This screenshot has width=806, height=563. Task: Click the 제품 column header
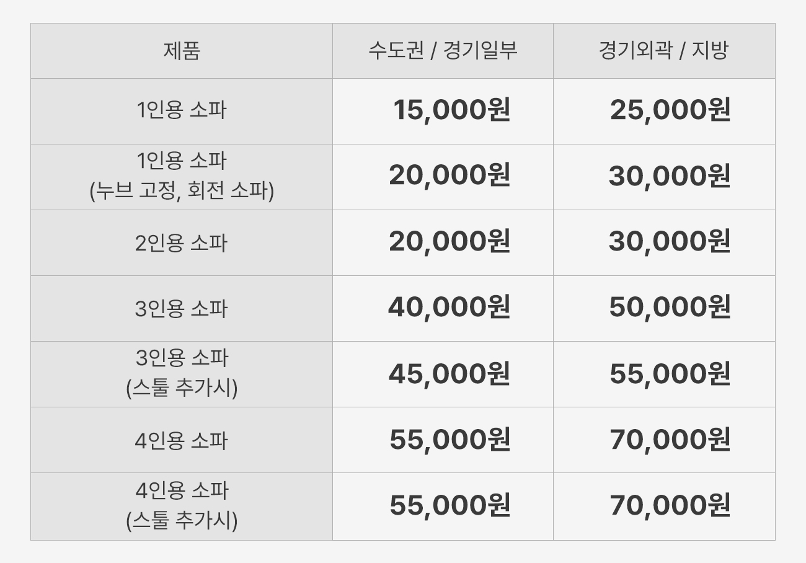182,51
